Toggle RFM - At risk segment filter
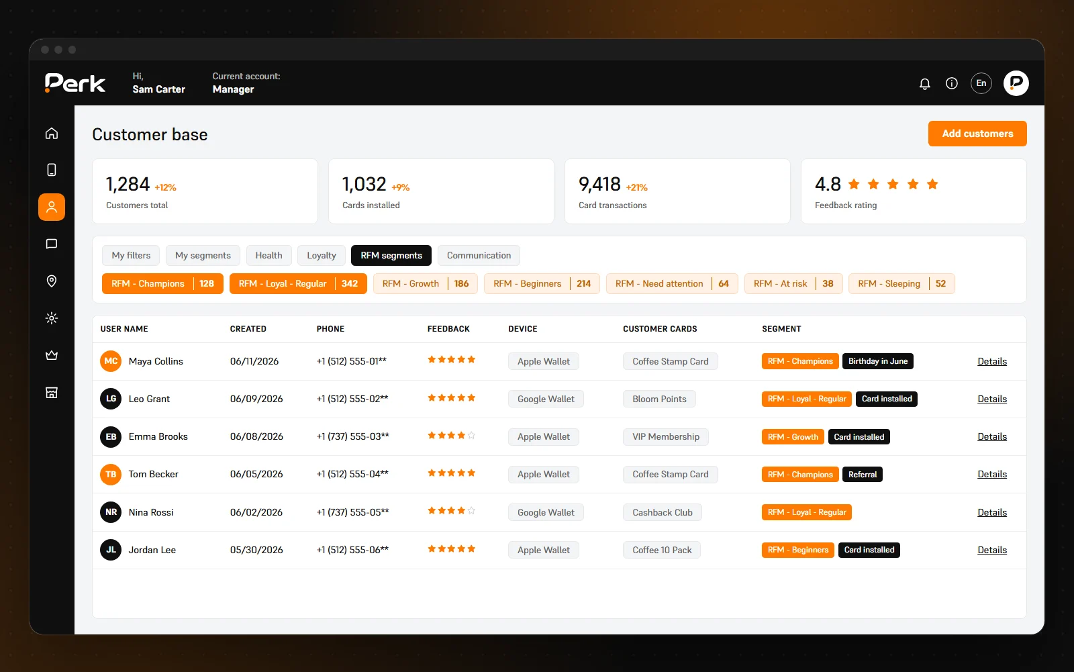Screen dimensions: 1074x672 [793, 283]
